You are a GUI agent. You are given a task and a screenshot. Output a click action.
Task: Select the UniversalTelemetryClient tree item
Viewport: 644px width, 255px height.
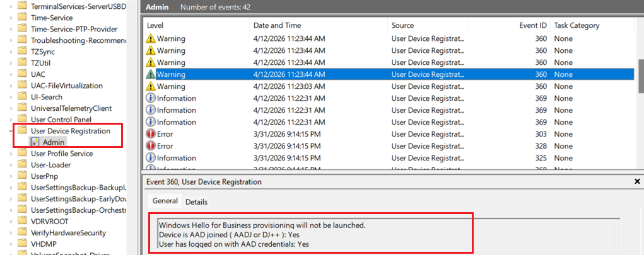pos(71,108)
